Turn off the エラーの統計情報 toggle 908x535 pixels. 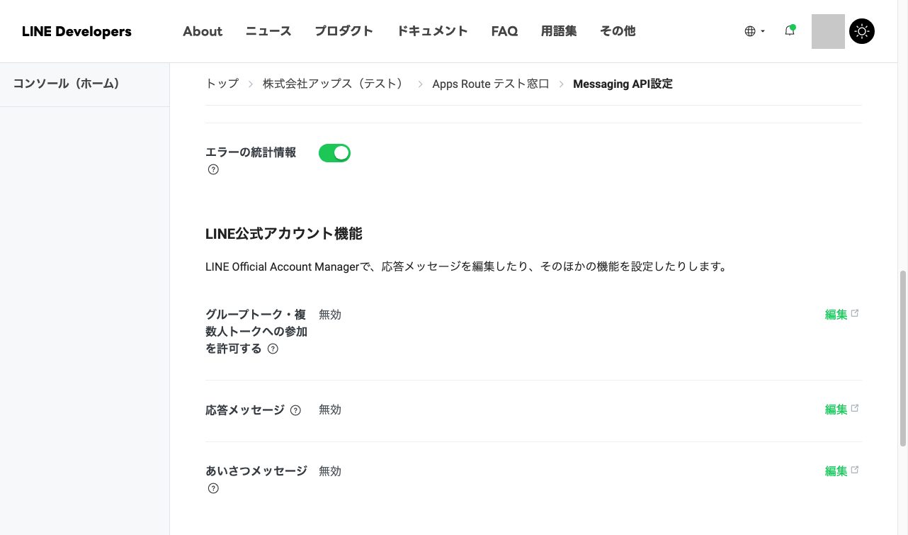pyautogui.click(x=334, y=152)
